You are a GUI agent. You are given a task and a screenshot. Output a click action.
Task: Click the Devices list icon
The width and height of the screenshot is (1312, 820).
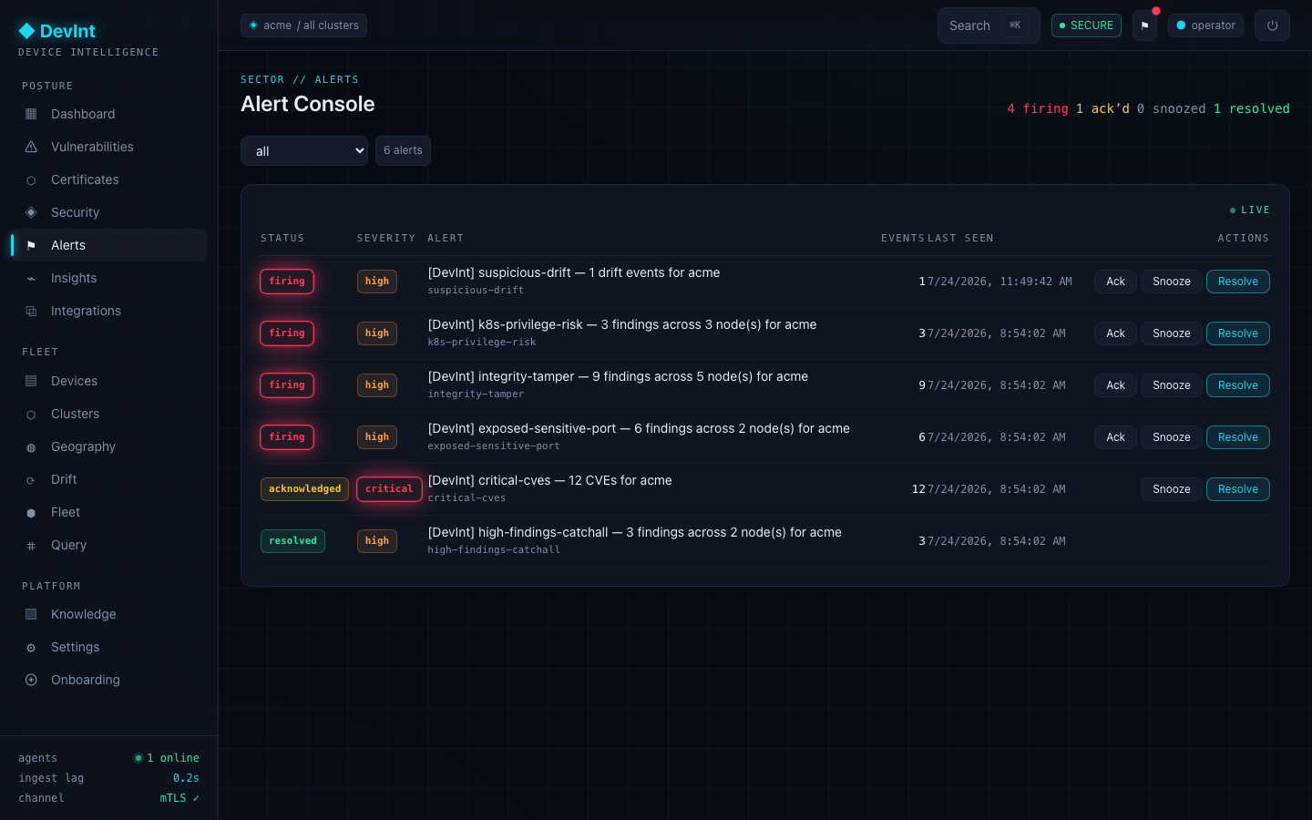(x=31, y=381)
